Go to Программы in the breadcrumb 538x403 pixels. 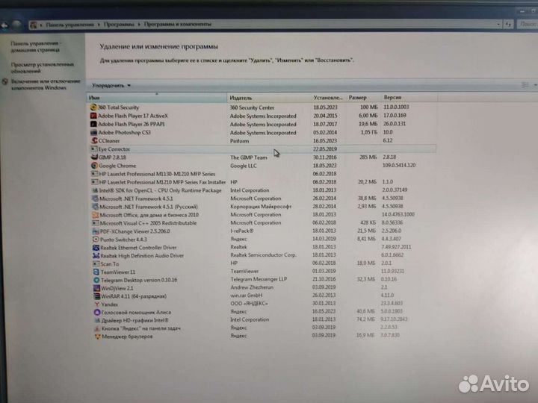coord(119,25)
